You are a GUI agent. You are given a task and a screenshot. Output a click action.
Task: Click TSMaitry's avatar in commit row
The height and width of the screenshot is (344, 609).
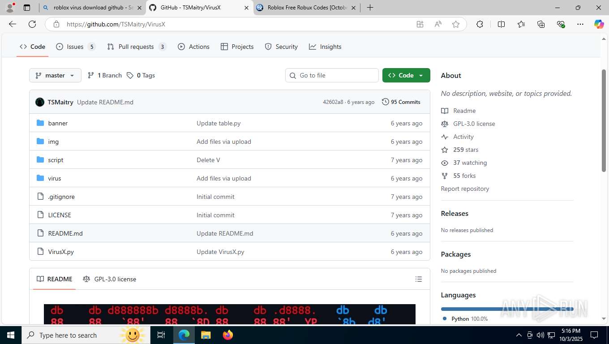(x=40, y=102)
